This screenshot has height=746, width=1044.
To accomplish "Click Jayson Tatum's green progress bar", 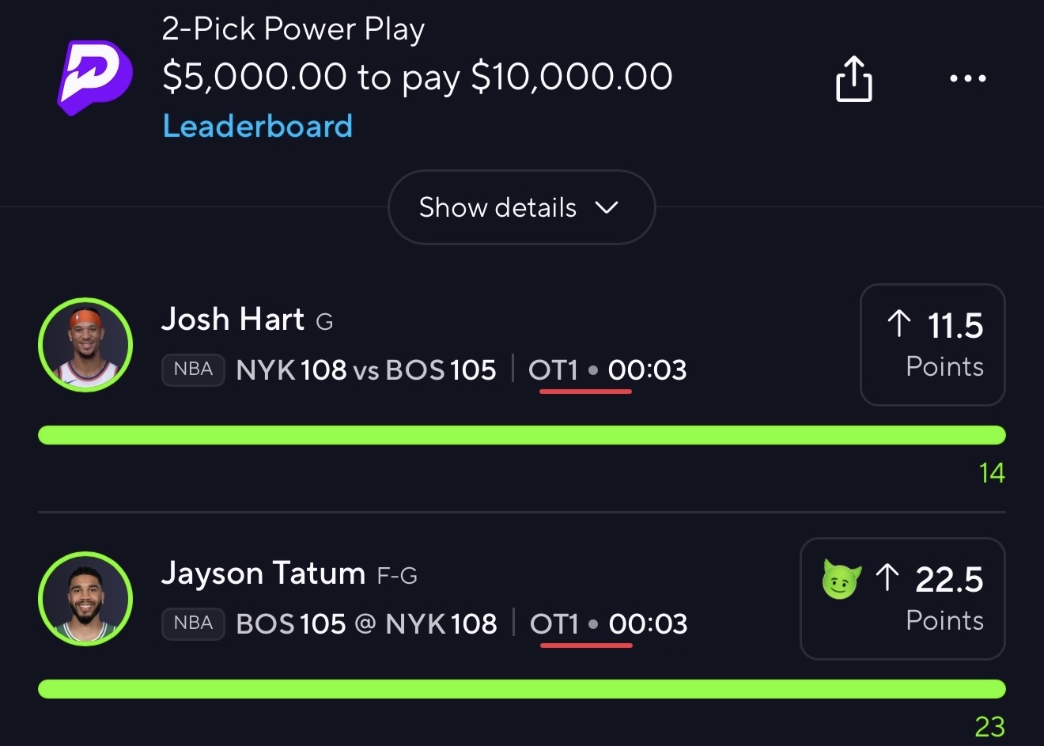I will [x=522, y=689].
